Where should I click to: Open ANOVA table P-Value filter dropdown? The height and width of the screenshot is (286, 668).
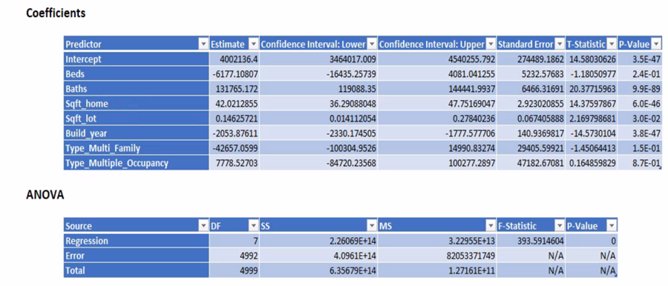(x=612, y=227)
